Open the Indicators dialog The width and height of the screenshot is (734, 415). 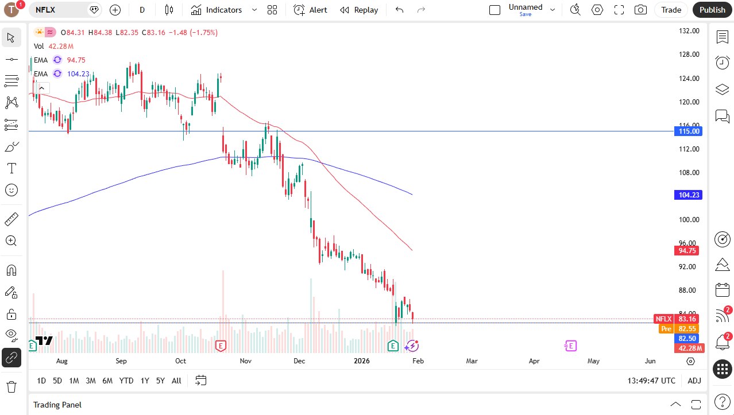(x=217, y=10)
